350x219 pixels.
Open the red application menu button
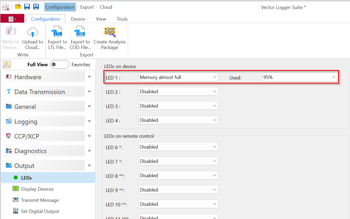tap(12, 19)
